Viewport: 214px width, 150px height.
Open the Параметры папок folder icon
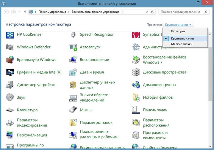(x=73, y=122)
